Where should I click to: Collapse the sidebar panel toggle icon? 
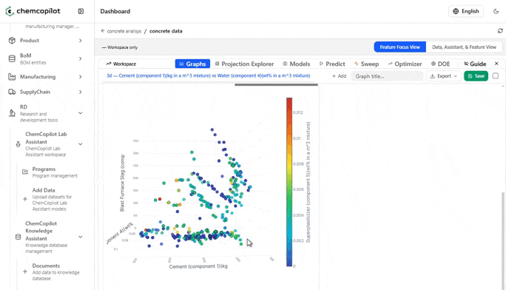pos(81,11)
